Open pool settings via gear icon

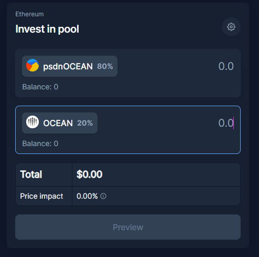click(x=231, y=27)
